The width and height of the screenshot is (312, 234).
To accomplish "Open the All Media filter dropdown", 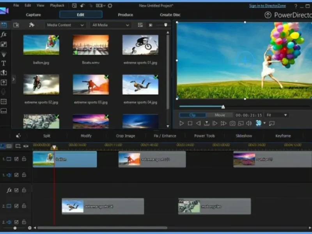I will 111,25.
